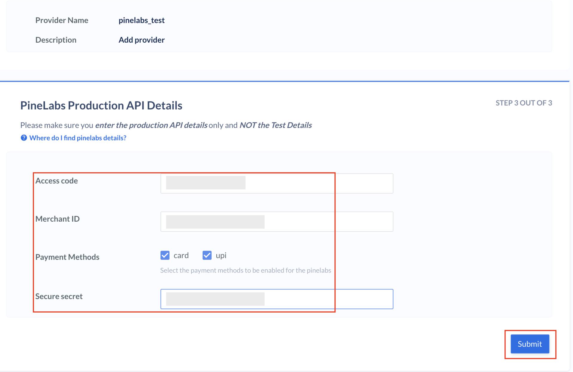
Task: Click the 'Select the payment methods to be enabled' hint
Action: pos(246,270)
